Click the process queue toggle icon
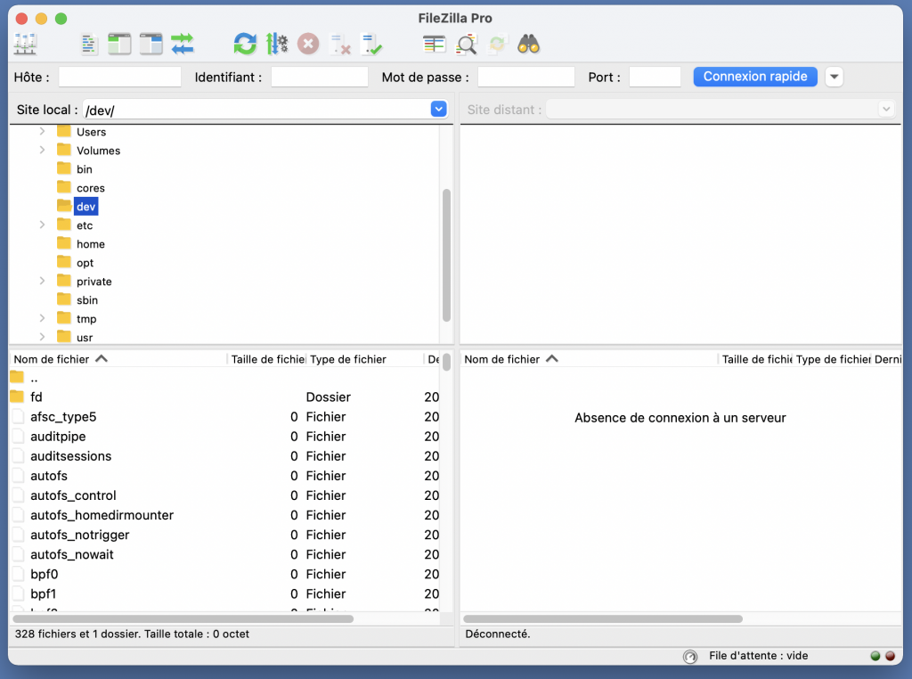 pos(277,44)
